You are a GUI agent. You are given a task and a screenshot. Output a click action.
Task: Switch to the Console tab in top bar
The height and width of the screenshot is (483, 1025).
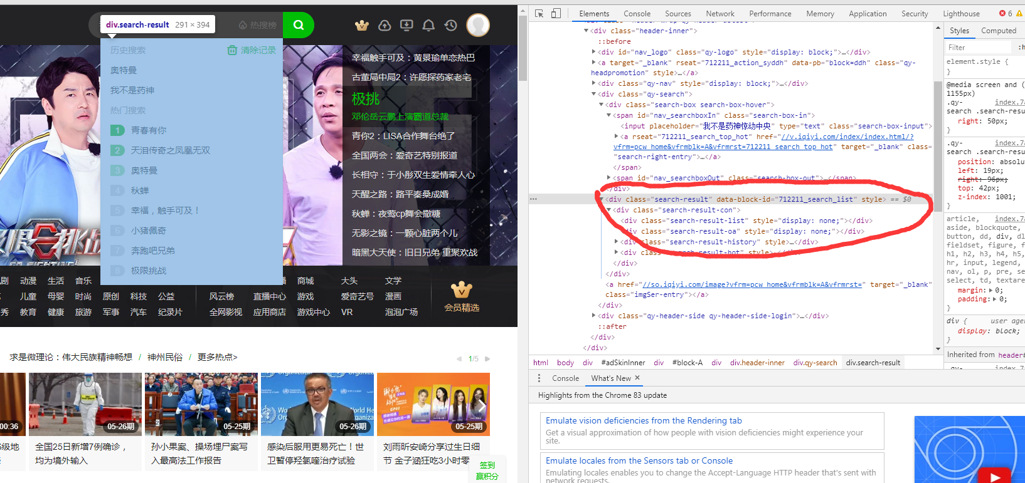click(637, 13)
